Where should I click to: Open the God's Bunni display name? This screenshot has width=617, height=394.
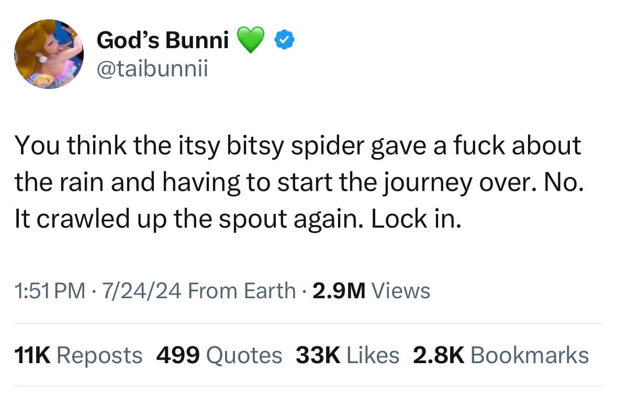(x=163, y=40)
